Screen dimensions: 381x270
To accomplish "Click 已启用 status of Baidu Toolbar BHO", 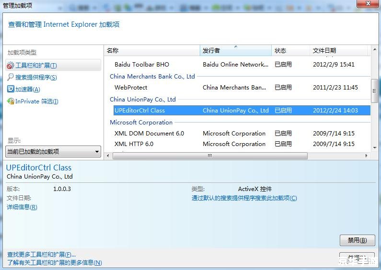I will coord(283,65).
